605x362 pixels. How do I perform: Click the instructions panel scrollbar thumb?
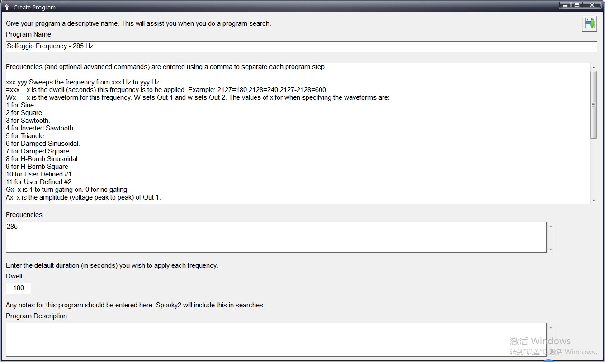click(x=594, y=105)
